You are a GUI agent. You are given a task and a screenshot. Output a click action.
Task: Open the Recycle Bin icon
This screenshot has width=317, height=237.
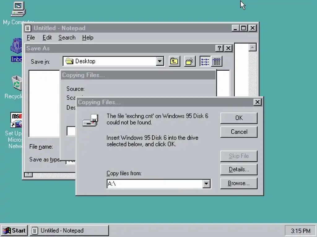pyautogui.click(x=17, y=83)
